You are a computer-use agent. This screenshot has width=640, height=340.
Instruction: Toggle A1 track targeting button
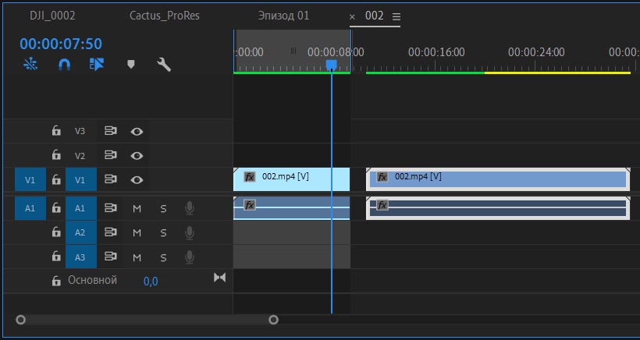point(81,208)
